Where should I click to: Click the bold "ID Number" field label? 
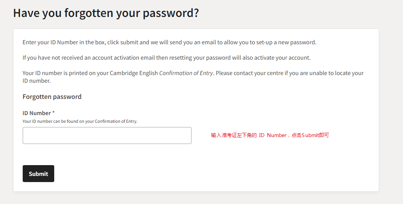(x=37, y=113)
